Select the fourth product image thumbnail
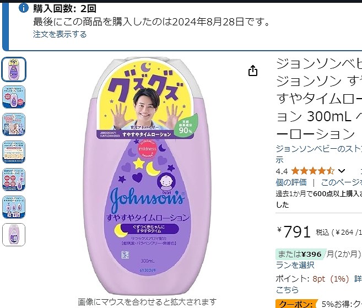The height and width of the screenshot is (308, 362). pos(14,152)
